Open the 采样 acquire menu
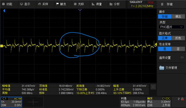 (43, 4)
